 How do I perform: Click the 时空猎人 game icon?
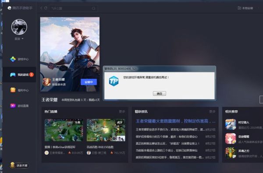coord(231,124)
